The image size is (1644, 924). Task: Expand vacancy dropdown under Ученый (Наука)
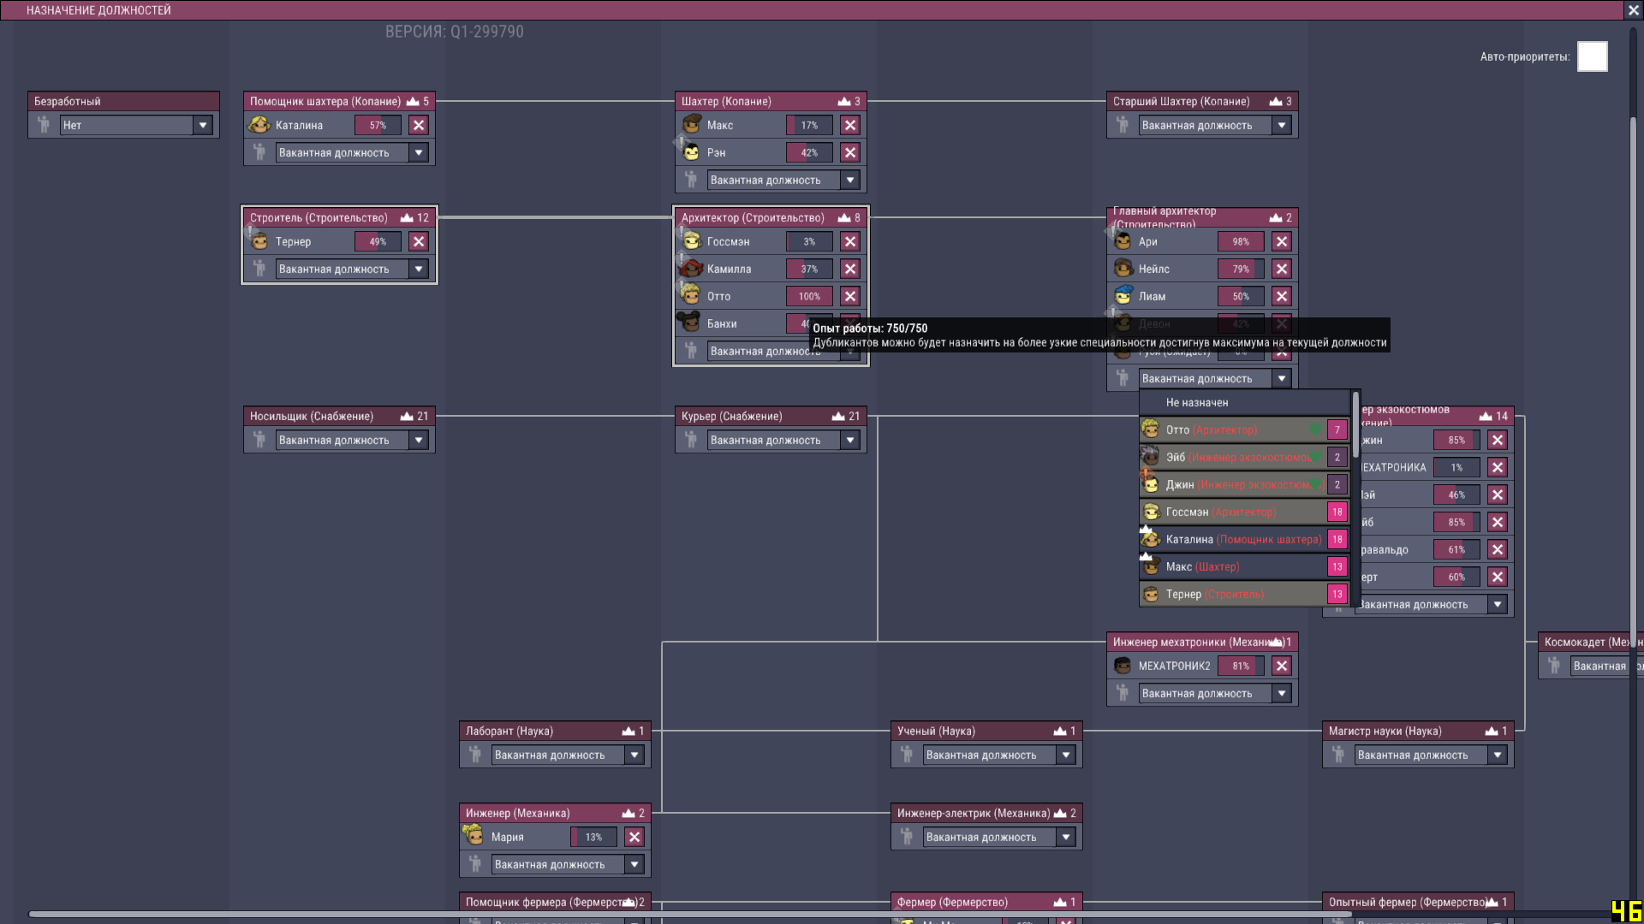pos(1065,755)
